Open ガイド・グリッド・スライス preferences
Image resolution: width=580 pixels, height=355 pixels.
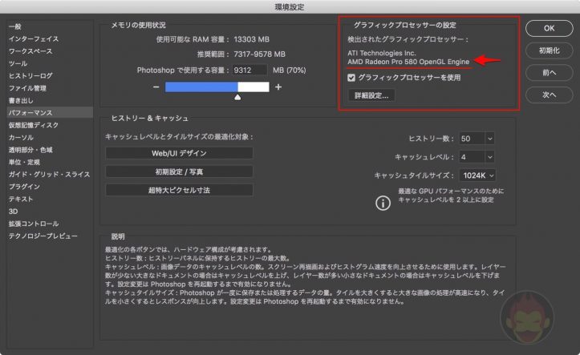(x=50, y=175)
